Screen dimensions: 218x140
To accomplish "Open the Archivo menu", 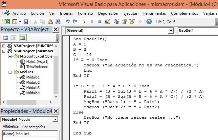I will [19, 13].
